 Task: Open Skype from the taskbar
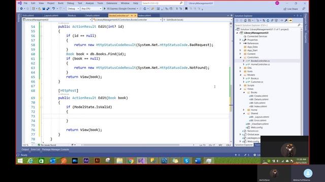186,161
